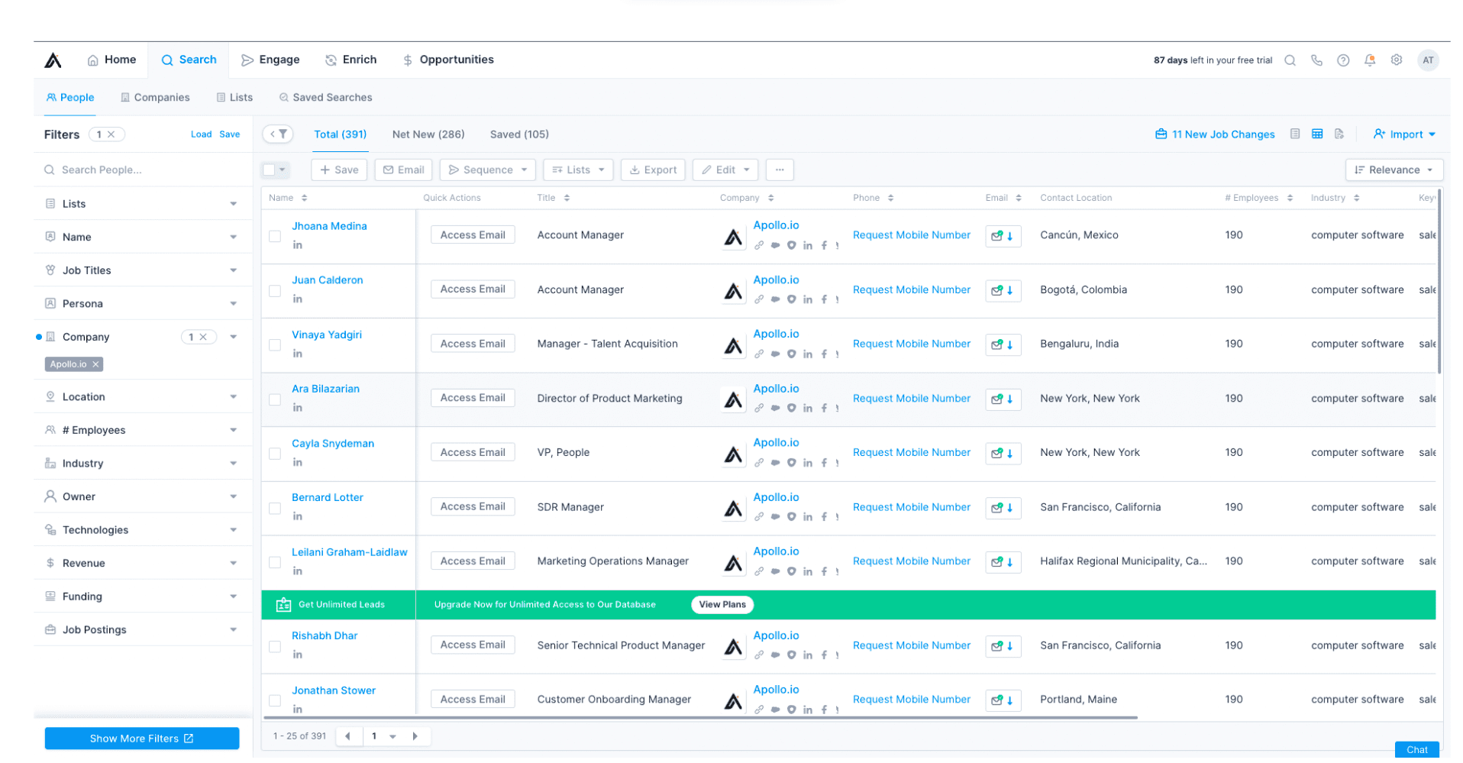This screenshot has height=763, width=1463.
Task: Open company website link icon in Jhoana Medina row
Action: 759,246
